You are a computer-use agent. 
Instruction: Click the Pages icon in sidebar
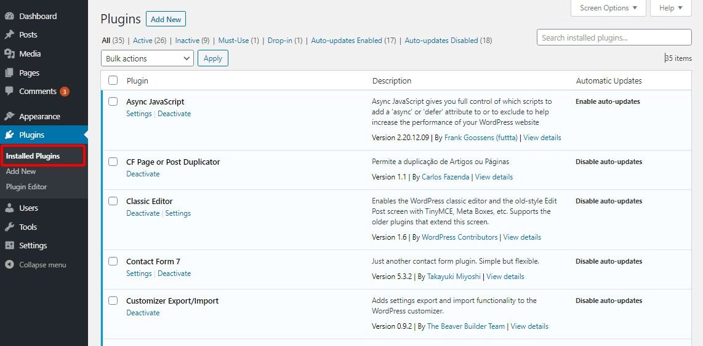point(9,73)
